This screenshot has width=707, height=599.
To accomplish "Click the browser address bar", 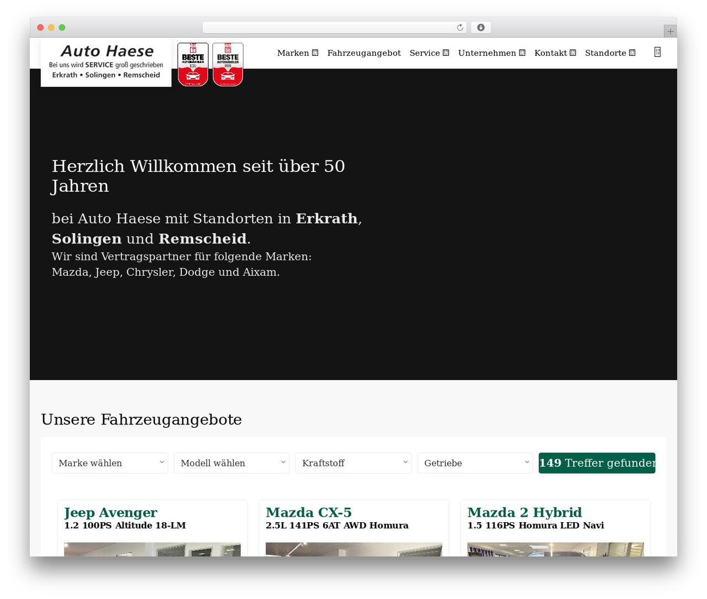I will (x=334, y=28).
